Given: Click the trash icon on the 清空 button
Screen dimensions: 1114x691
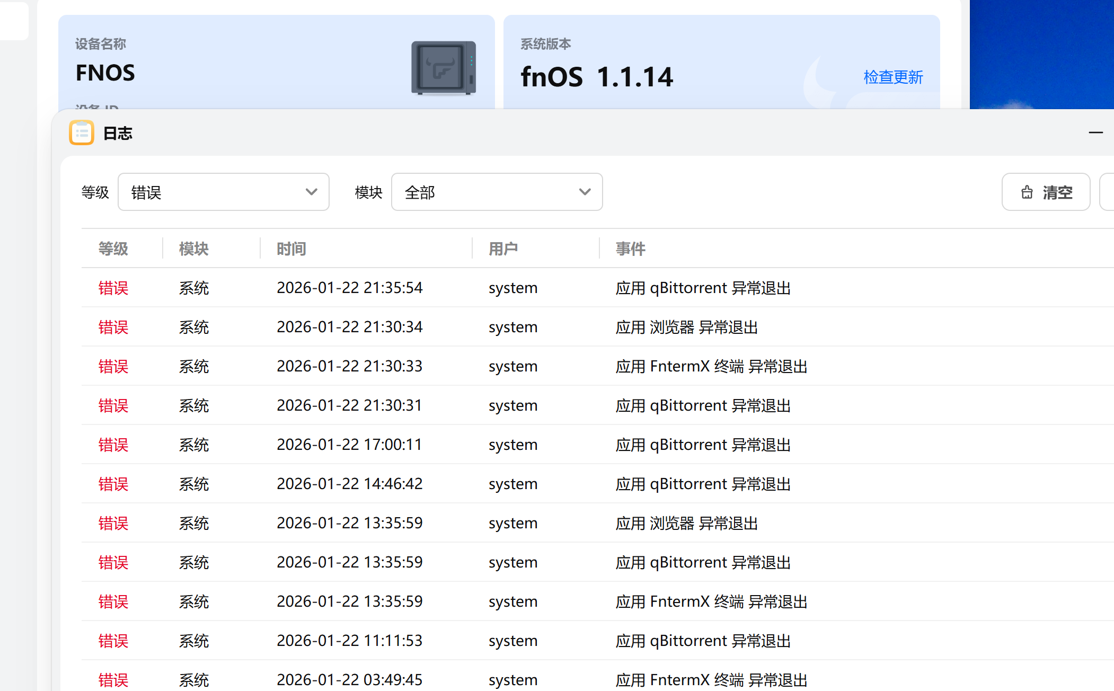Looking at the screenshot, I should [1027, 192].
